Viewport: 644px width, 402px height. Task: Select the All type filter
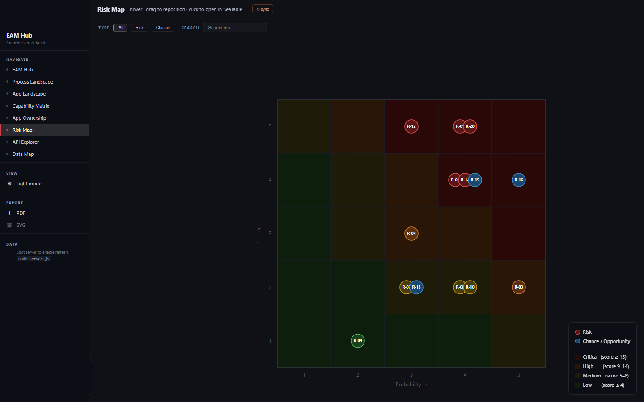coord(121,28)
